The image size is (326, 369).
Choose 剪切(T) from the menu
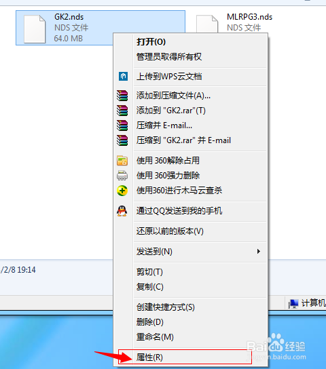click(x=150, y=272)
